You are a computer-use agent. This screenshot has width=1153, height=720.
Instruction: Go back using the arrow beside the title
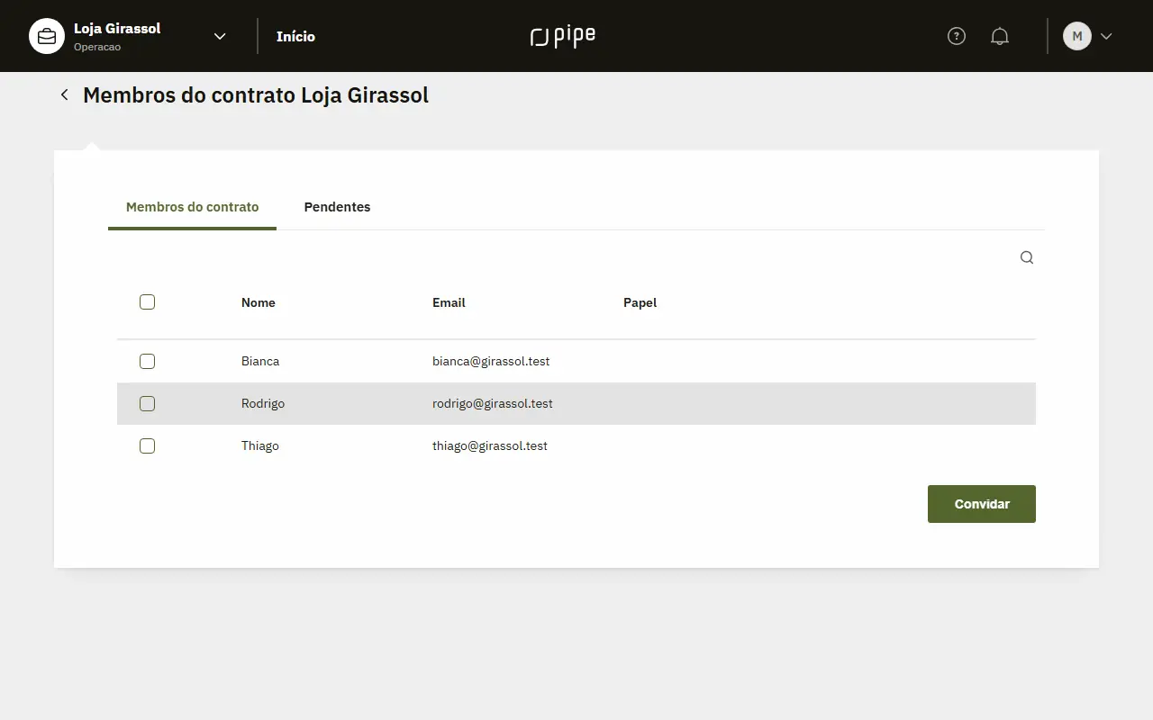[64, 94]
